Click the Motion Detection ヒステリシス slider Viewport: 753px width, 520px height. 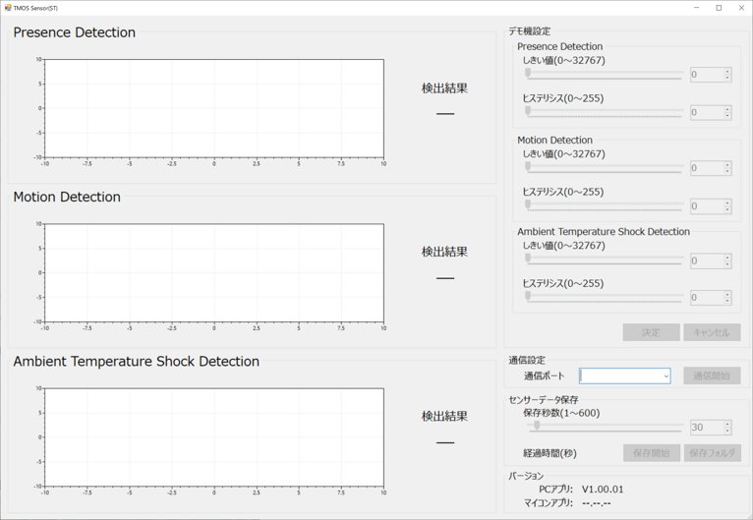[528, 205]
